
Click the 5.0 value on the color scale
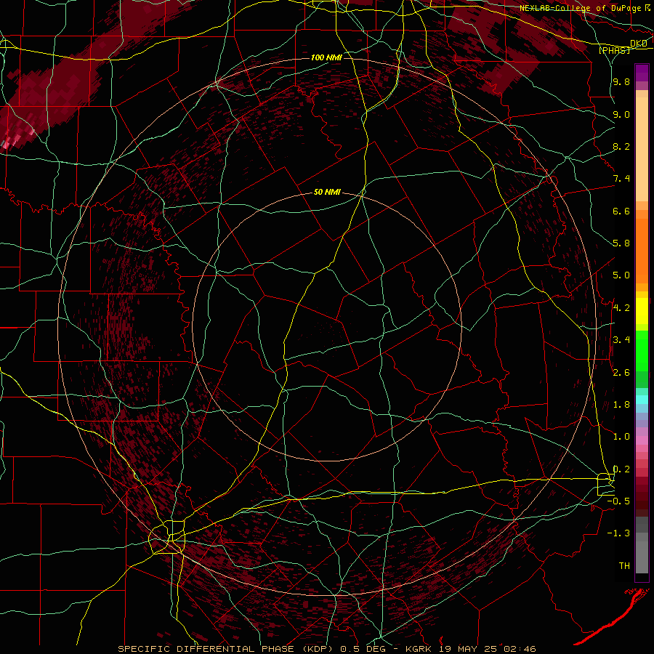[x=621, y=275]
